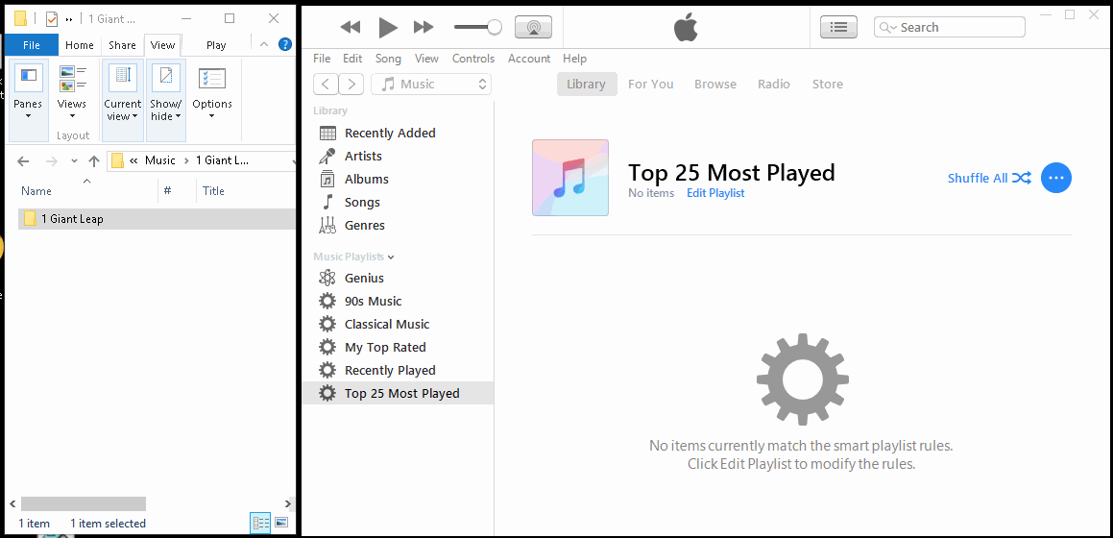Screen dimensions: 1113x538
Task: Switch to large icons view in status bar
Action: [x=281, y=523]
